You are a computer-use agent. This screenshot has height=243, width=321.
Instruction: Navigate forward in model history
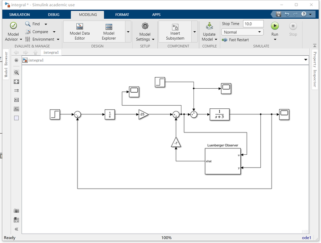pos(25,53)
